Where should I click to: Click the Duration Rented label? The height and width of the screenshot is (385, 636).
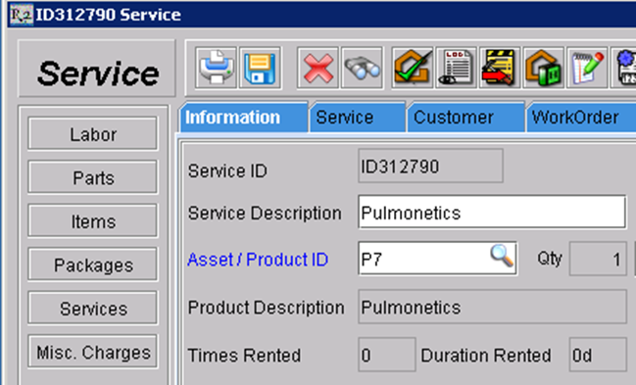(486, 356)
